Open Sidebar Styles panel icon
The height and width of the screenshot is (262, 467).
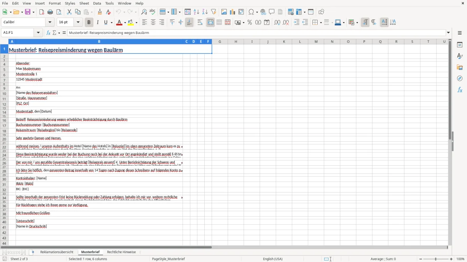click(460, 56)
